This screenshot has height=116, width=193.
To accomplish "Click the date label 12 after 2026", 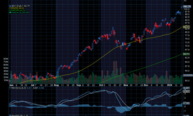I will point(176,85).
